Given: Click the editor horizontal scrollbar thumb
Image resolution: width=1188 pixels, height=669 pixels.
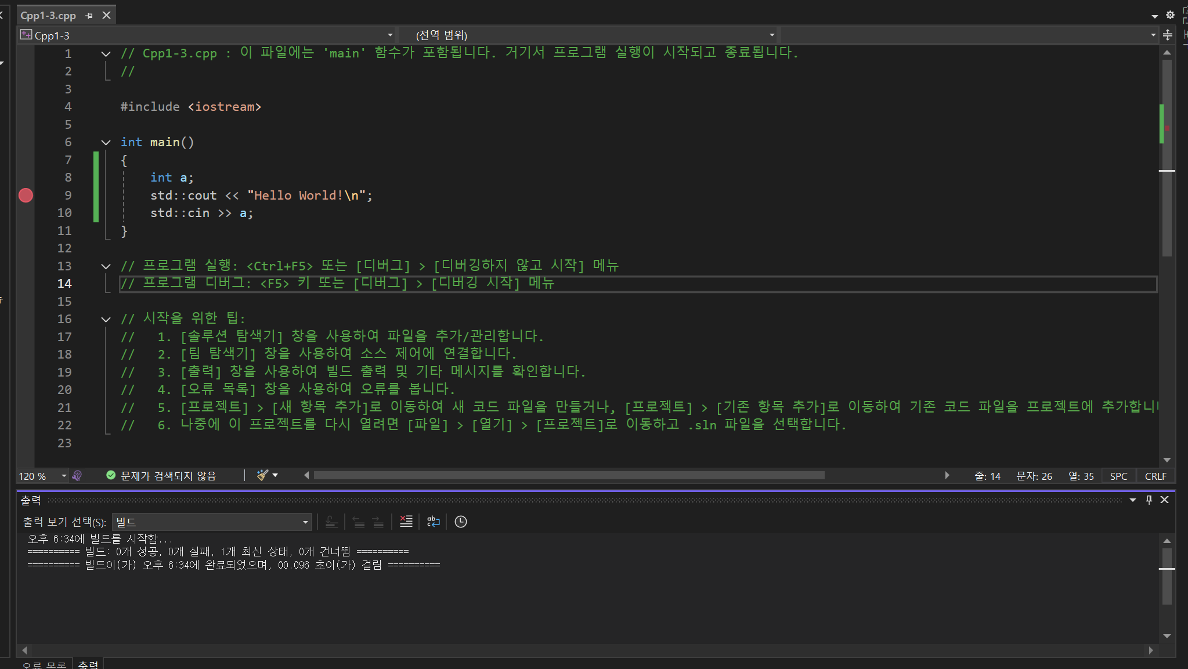Looking at the screenshot, I should (569, 476).
